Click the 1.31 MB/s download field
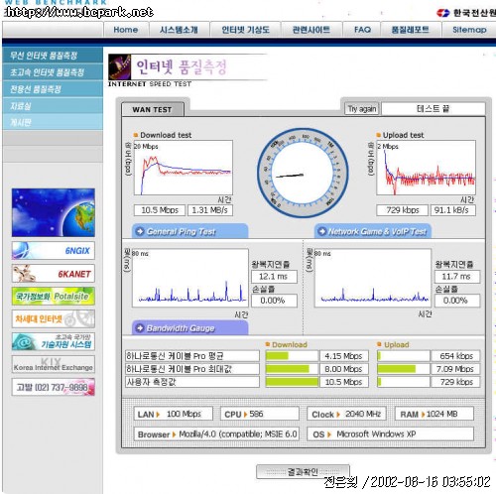Image resolution: width=496 pixels, height=494 pixels. click(x=210, y=210)
